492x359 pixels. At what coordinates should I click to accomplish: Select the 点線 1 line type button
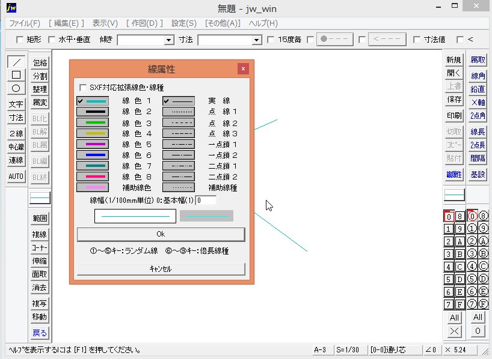point(179,112)
